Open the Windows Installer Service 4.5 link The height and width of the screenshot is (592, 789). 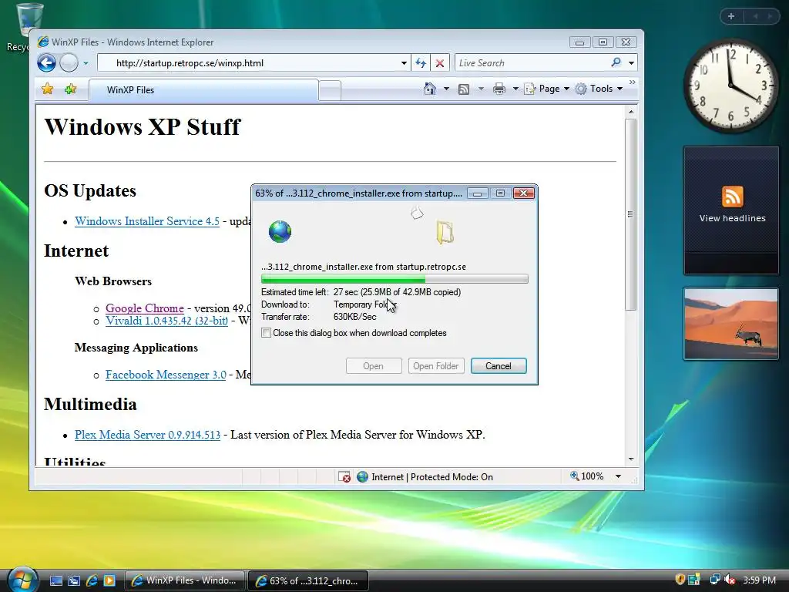click(147, 221)
